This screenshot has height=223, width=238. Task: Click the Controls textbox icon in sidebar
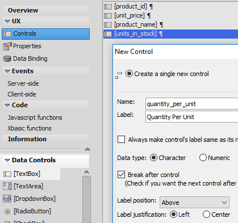7,34
